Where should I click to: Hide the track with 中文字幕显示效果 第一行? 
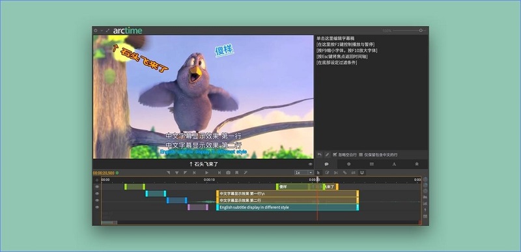97,193
